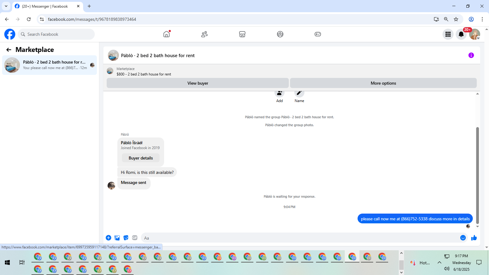The image size is (489, 275).
Task: Open a new browser tab
Action: (89, 6)
